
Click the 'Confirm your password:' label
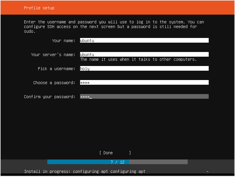point(49,97)
